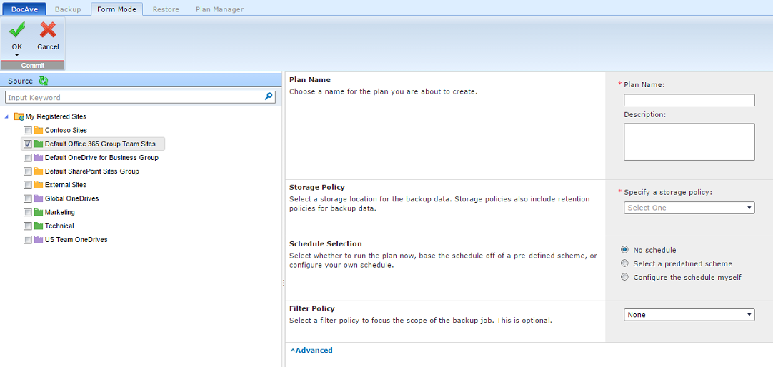Open the Plan Manager tab
The width and height of the screenshot is (773, 367).
(x=219, y=9)
